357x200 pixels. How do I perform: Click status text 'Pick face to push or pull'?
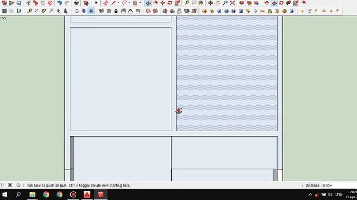[46, 185]
